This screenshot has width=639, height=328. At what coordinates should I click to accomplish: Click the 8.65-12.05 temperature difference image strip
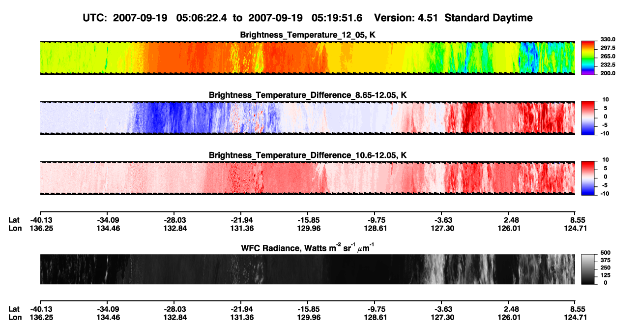(x=307, y=118)
